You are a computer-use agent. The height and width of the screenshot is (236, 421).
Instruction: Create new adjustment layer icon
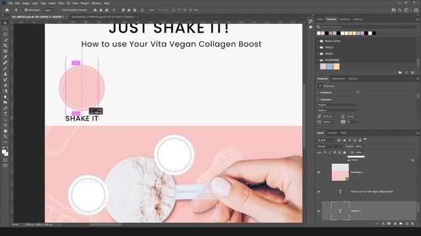coord(395,224)
